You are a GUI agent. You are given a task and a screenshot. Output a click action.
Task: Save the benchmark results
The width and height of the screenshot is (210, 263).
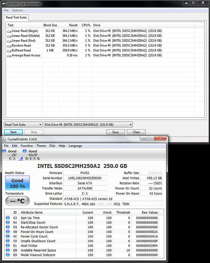coord(116,132)
